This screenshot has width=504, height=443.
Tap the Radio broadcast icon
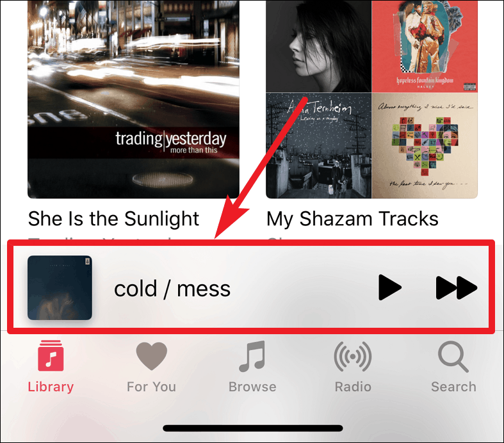click(x=353, y=357)
